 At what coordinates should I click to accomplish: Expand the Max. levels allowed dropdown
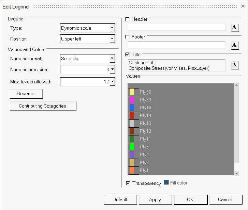(x=112, y=82)
